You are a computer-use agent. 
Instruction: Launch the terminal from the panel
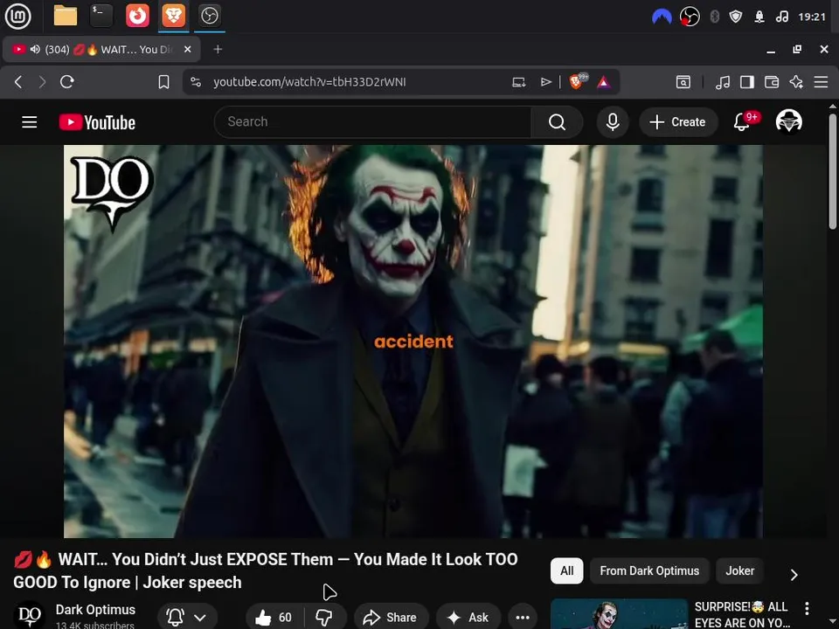101,16
